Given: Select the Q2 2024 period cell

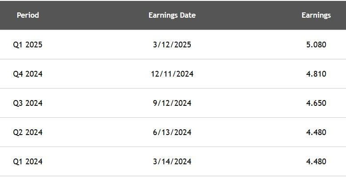Looking at the screenshot, I should pos(28,132).
